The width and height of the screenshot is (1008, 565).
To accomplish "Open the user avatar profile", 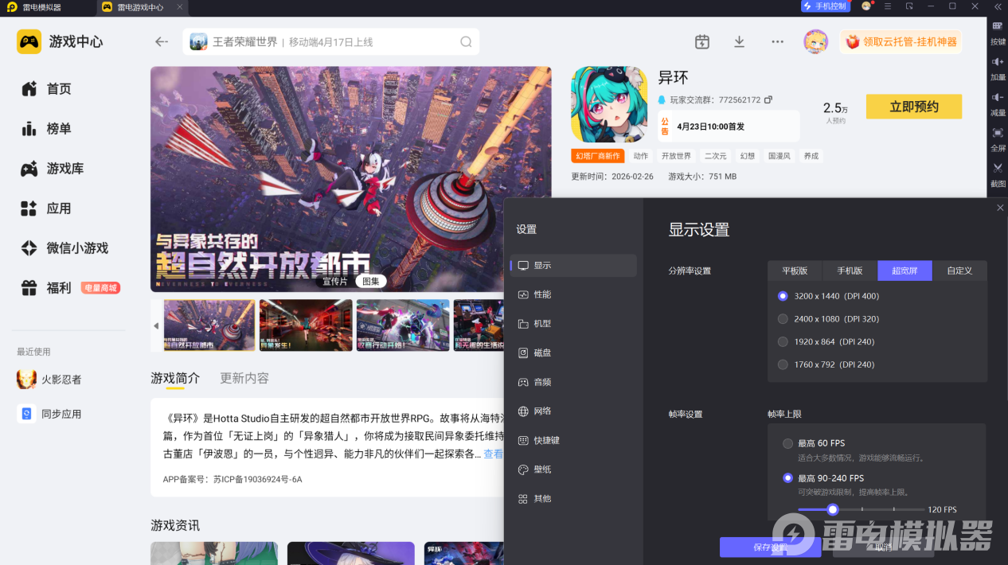I will (x=815, y=41).
